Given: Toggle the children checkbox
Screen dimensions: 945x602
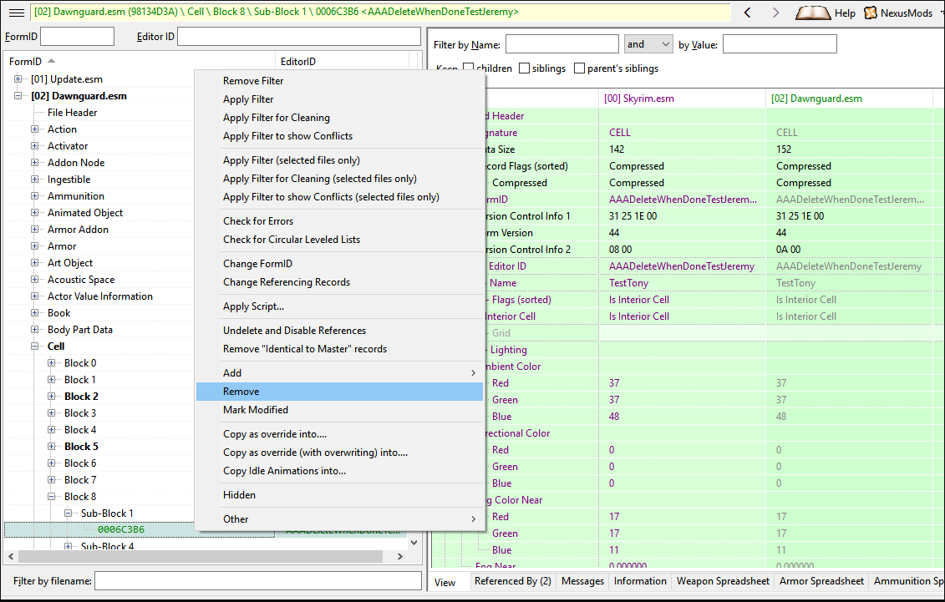Looking at the screenshot, I should point(468,68).
